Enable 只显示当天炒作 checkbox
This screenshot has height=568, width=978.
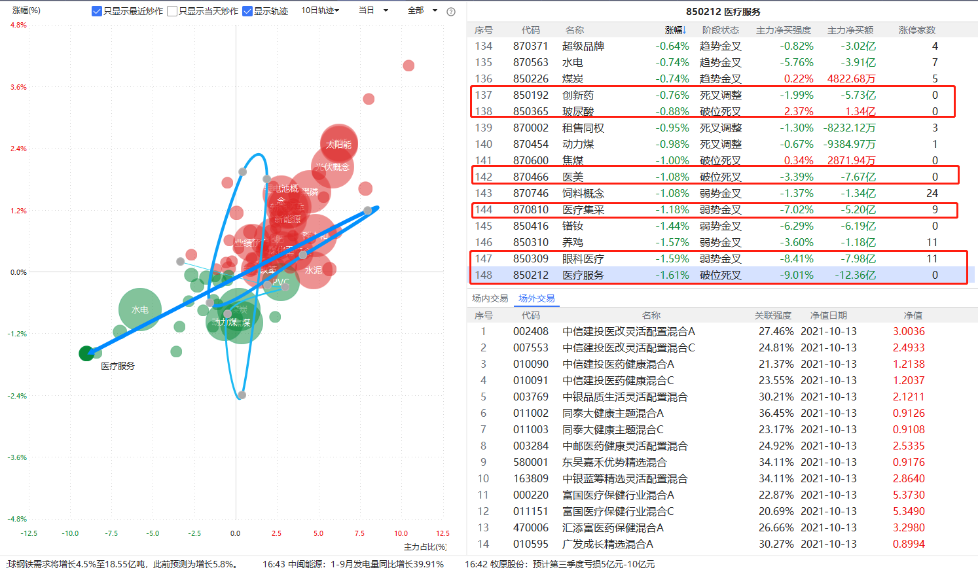pos(172,11)
